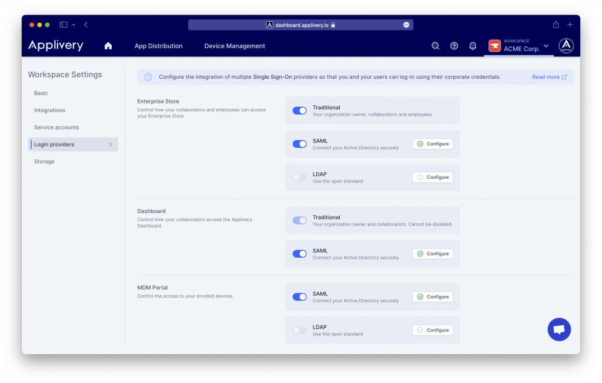Click the Dashboard Traditional switch
This screenshot has height=383, width=602.
click(299, 220)
